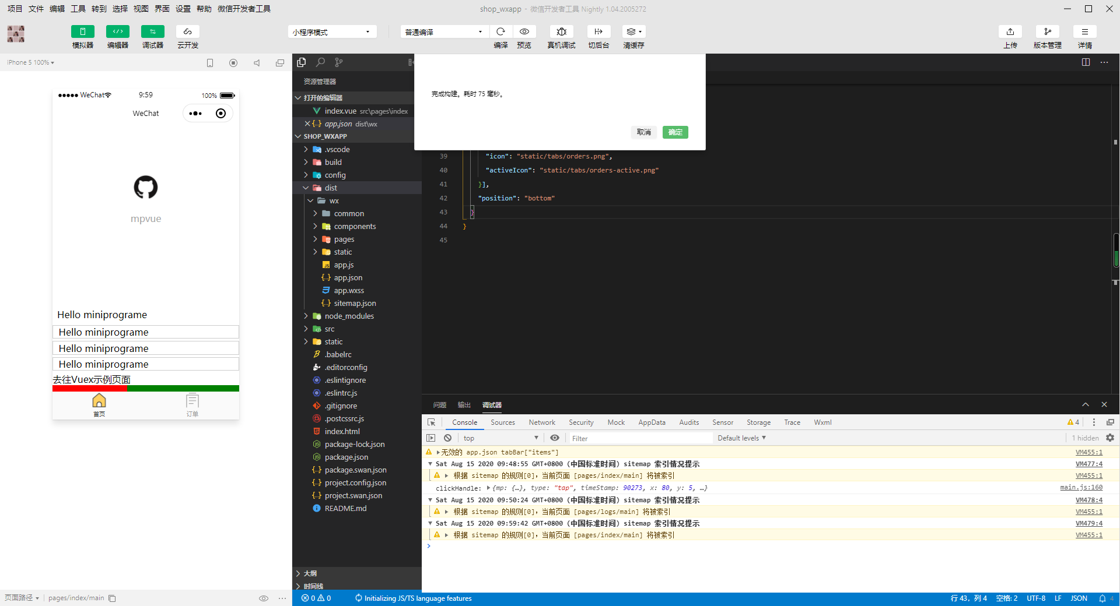The height and width of the screenshot is (606, 1120).
Task: Open the compile mode (普通编译) dropdown
Action: point(444,32)
